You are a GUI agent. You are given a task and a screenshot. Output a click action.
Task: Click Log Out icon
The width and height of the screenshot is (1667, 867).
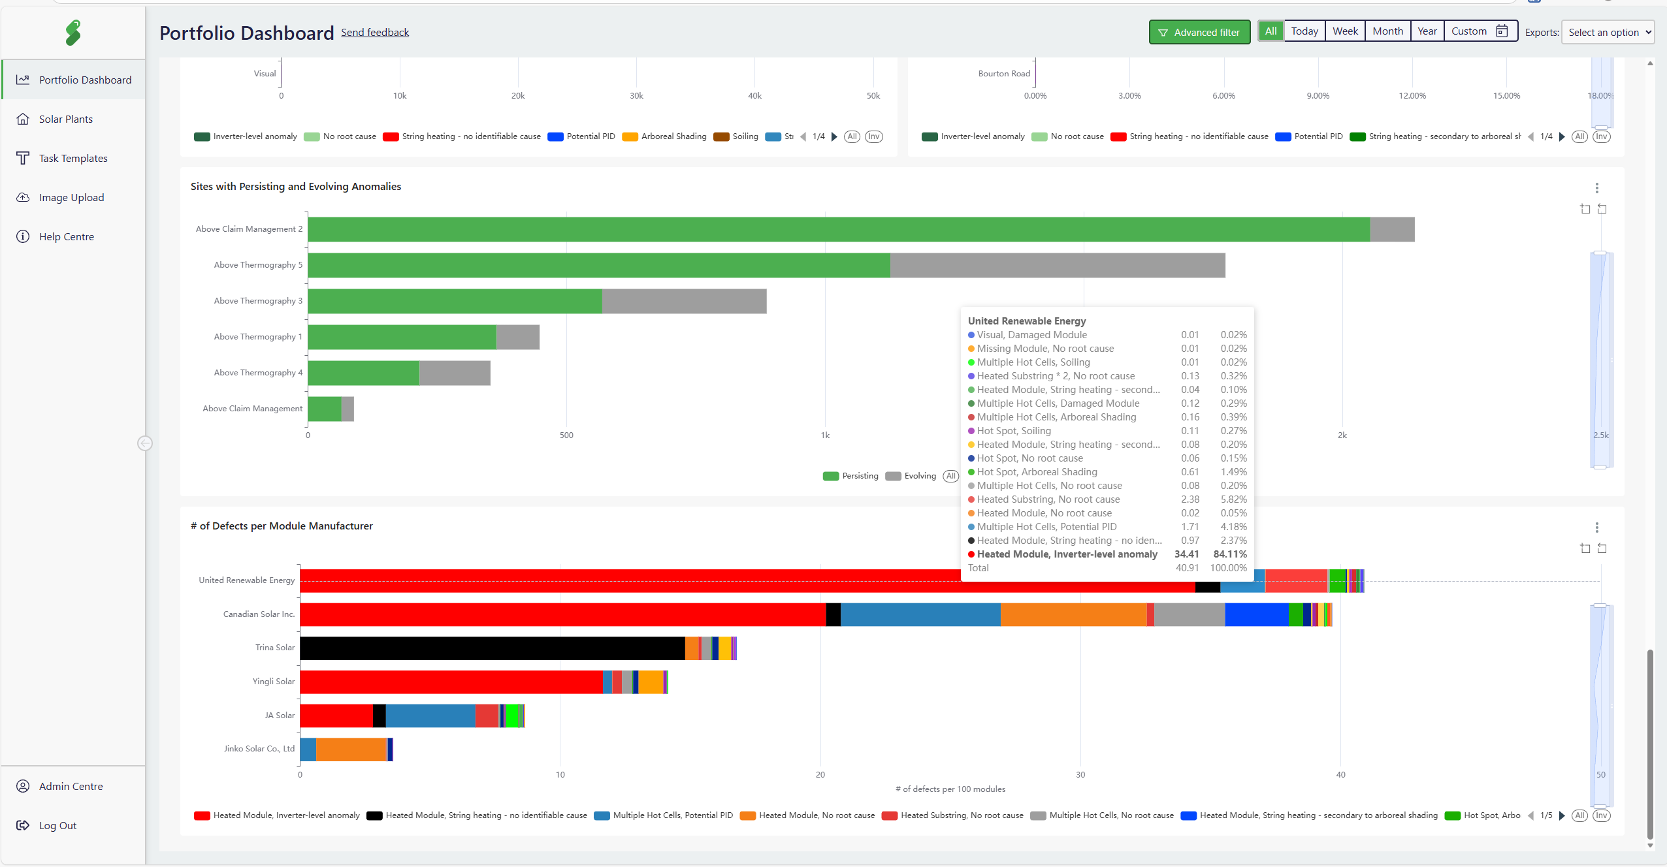[x=23, y=825]
